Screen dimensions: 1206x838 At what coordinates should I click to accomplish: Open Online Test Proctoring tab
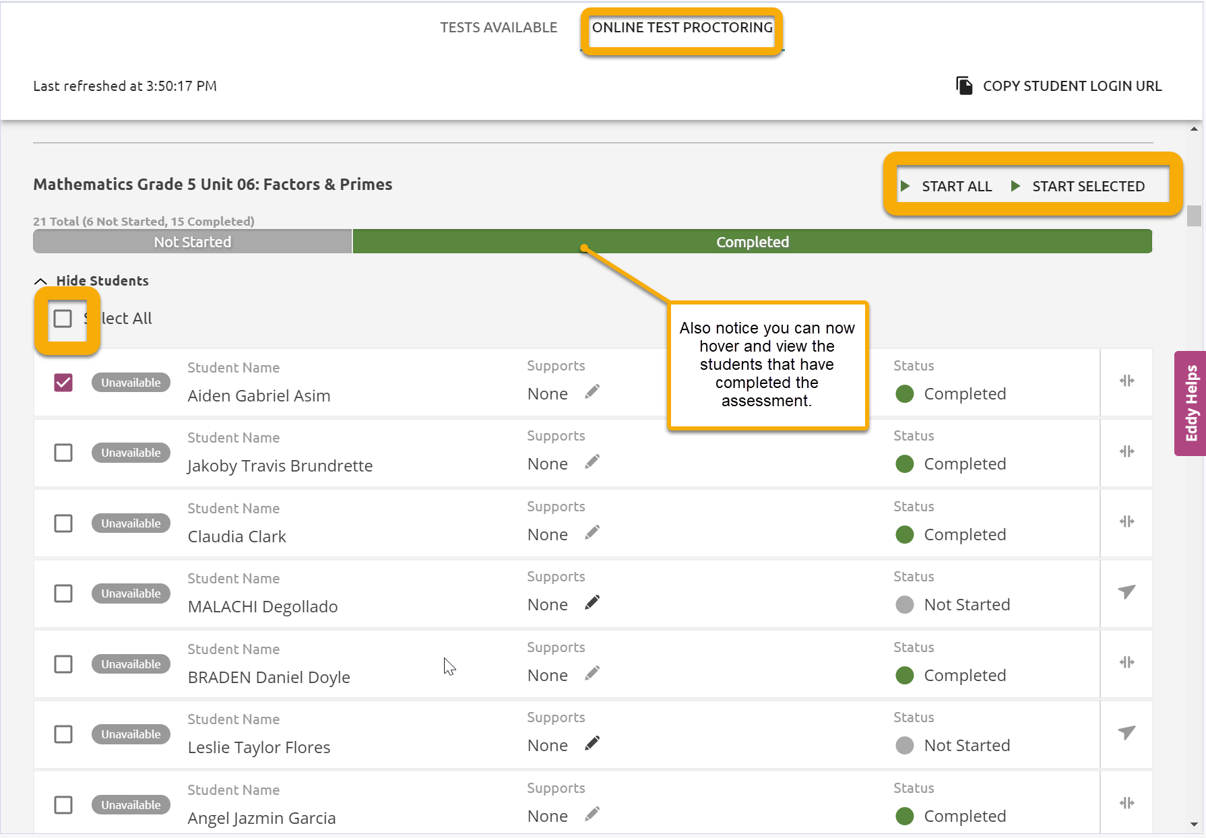click(x=683, y=28)
